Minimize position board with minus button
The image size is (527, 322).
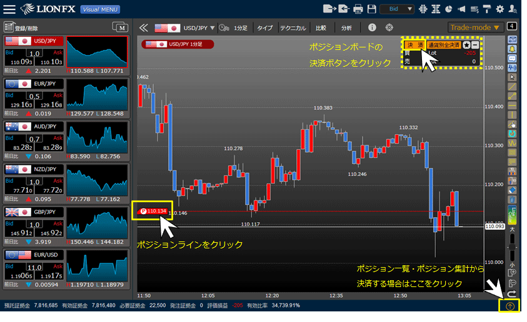[x=475, y=45]
